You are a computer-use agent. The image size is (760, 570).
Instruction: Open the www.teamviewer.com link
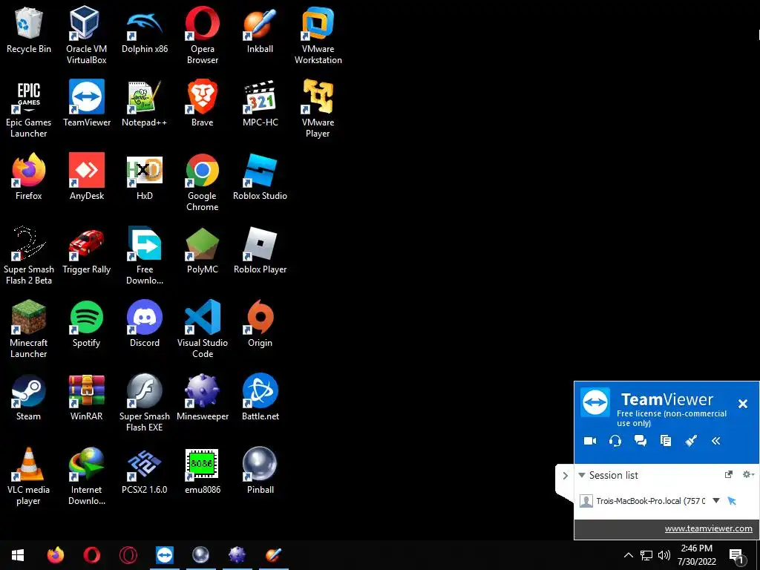point(708,528)
